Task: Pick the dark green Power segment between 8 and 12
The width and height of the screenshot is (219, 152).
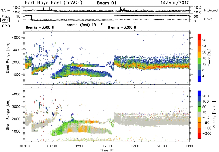Action: pos(200,67)
